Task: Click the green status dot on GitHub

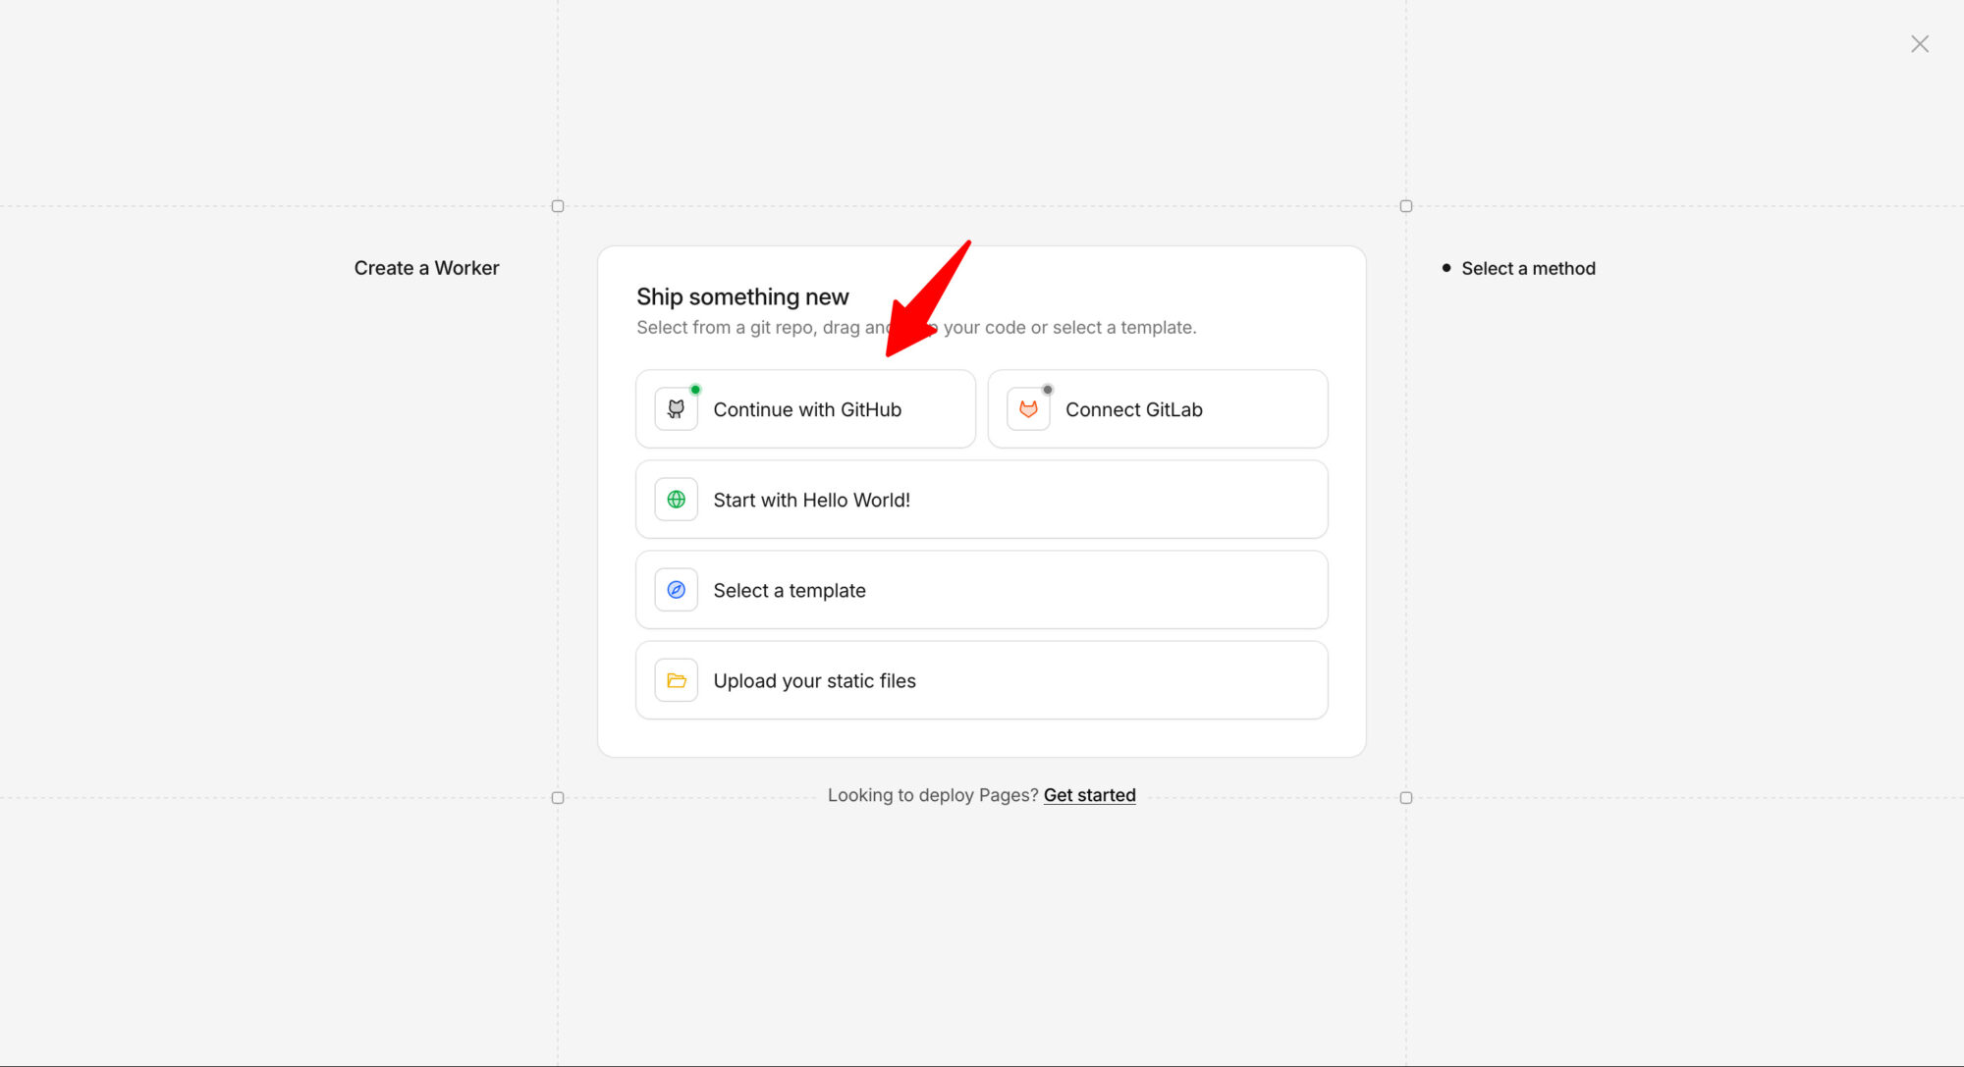Action: tap(695, 390)
